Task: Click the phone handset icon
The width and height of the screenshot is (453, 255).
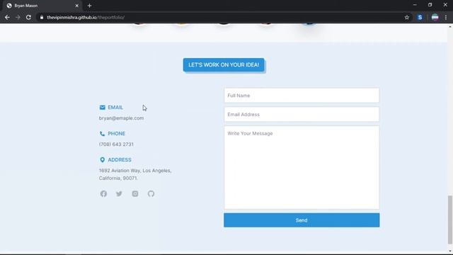Action: [102, 134]
